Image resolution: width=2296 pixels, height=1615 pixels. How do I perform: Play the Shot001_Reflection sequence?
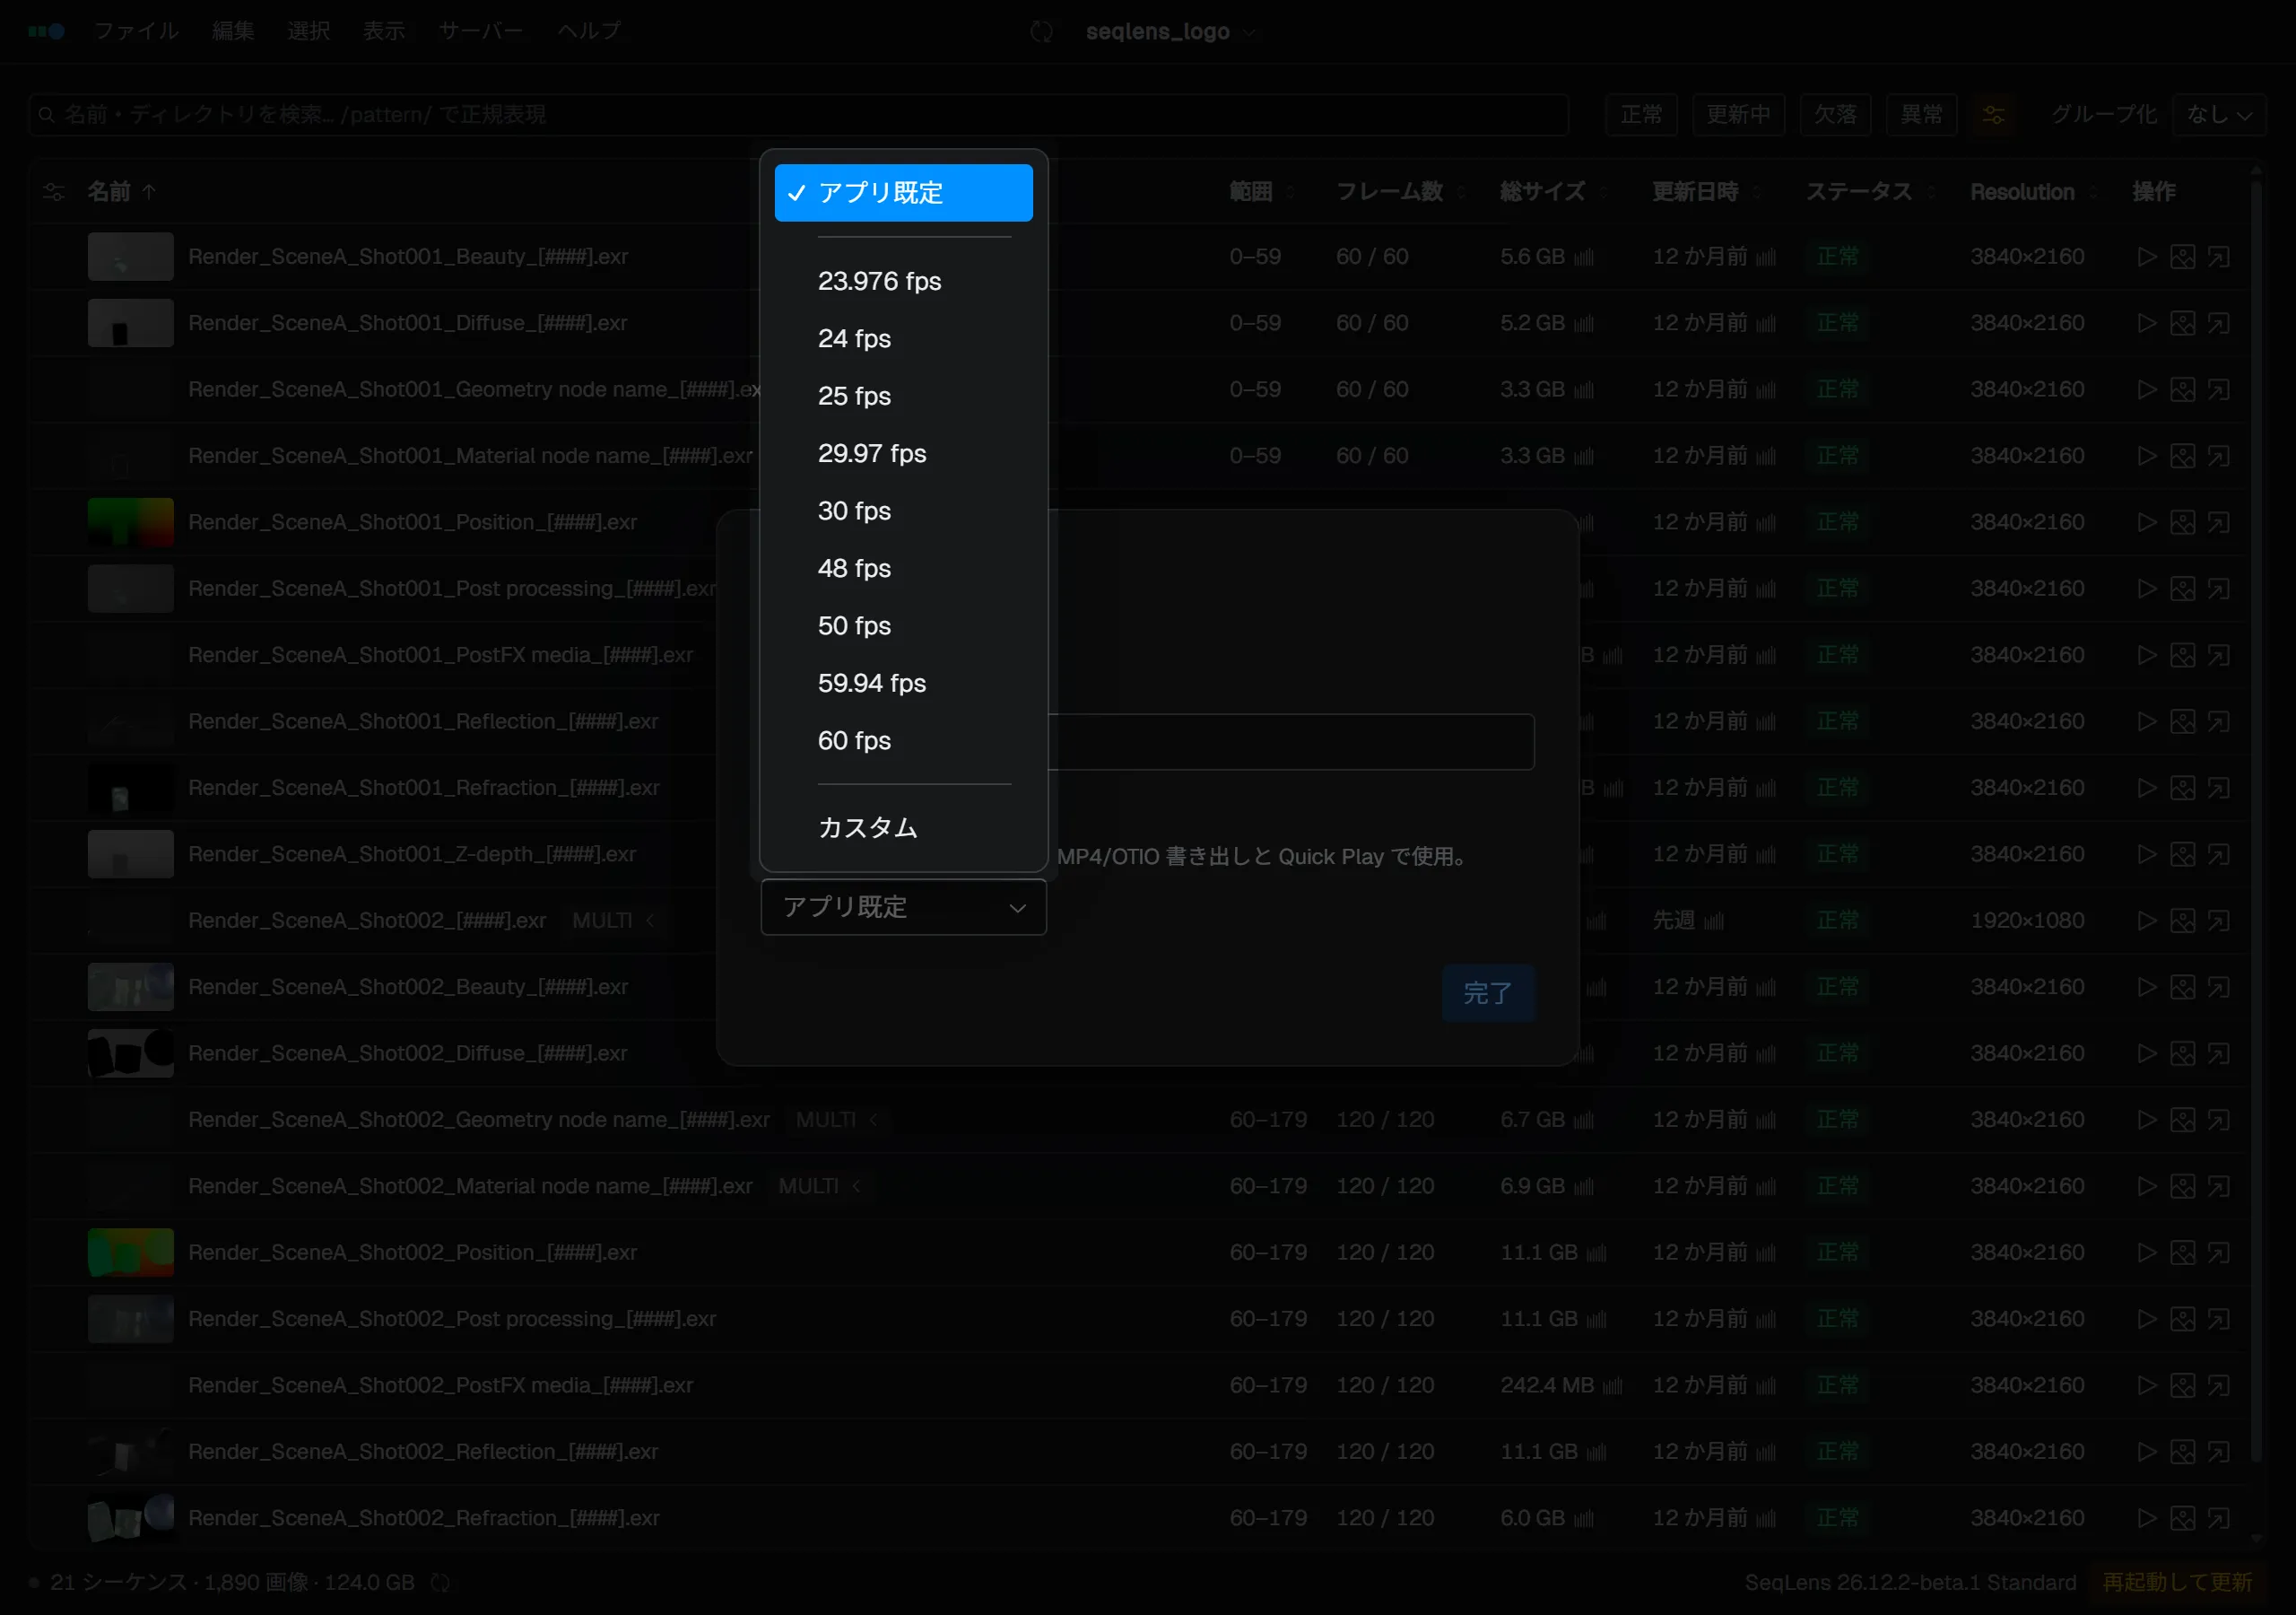coord(2147,721)
